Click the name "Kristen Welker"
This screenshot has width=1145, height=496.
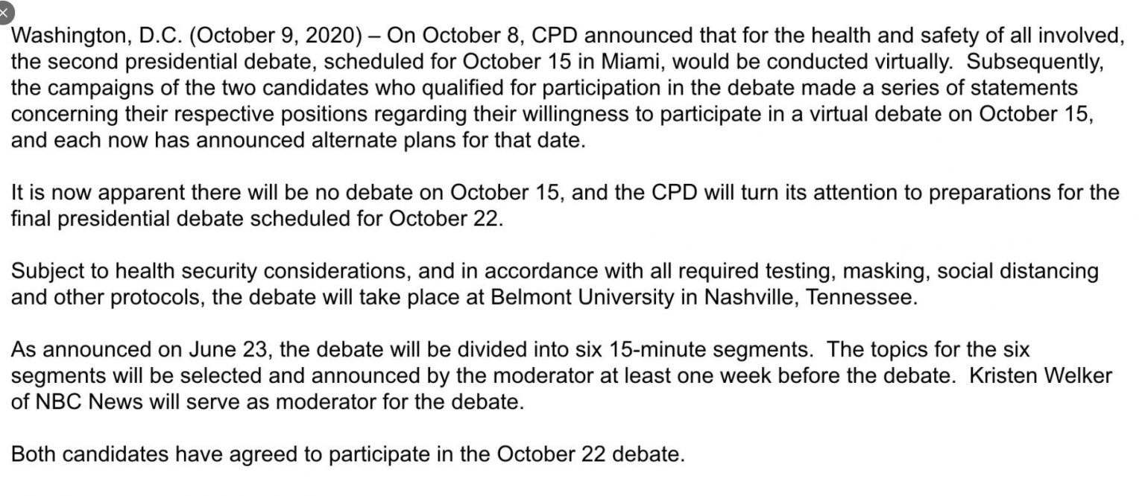point(1040,376)
